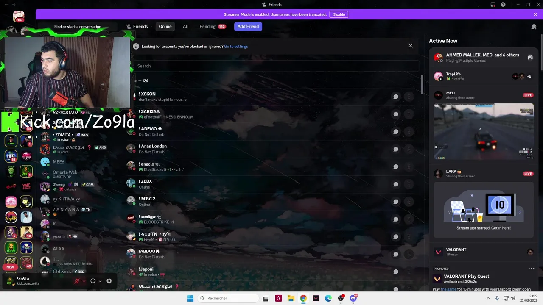Viewport: 543px width, 305px height.
Task: Message ! MBC 2 via chat bubble icon
Action: [x=396, y=202]
